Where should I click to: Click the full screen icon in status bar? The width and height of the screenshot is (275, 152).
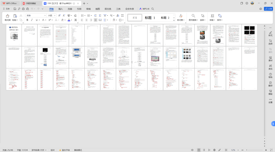pos(271,150)
